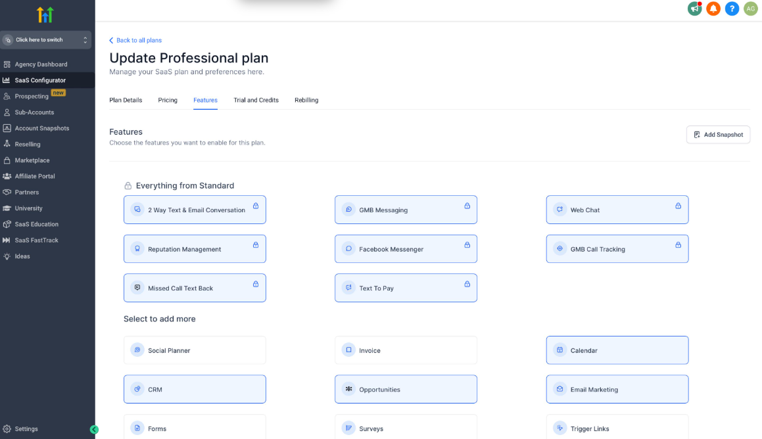
Task: Click the lock icon on Web Chat card
Action: click(x=678, y=206)
